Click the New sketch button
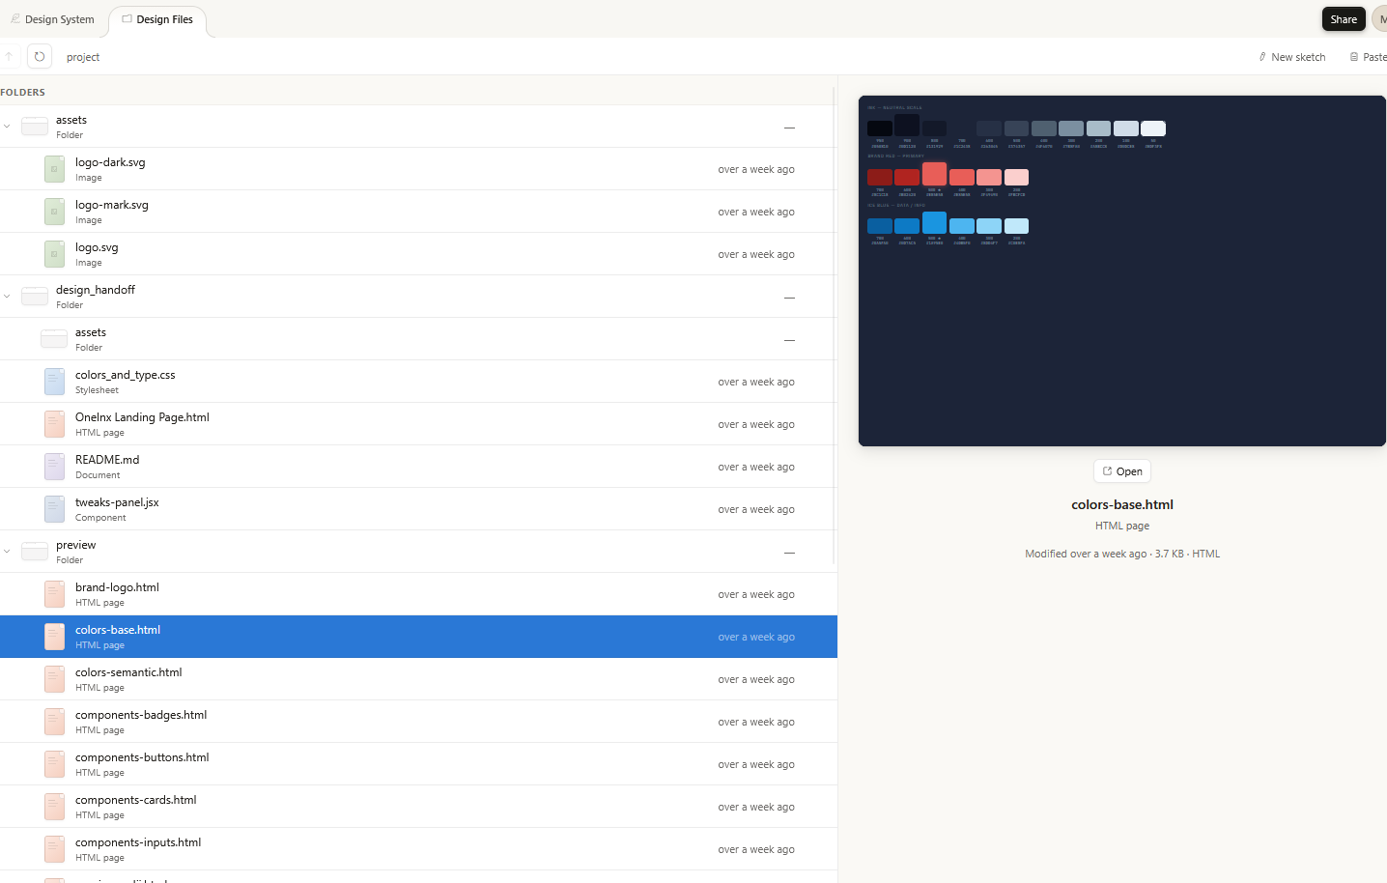 pyautogui.click(x=1291, y=57)
